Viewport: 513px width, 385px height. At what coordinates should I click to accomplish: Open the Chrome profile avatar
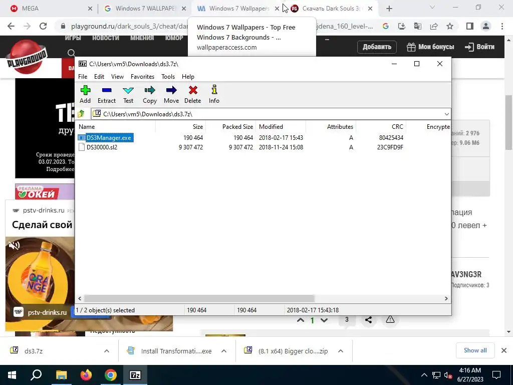click(486, 26)
